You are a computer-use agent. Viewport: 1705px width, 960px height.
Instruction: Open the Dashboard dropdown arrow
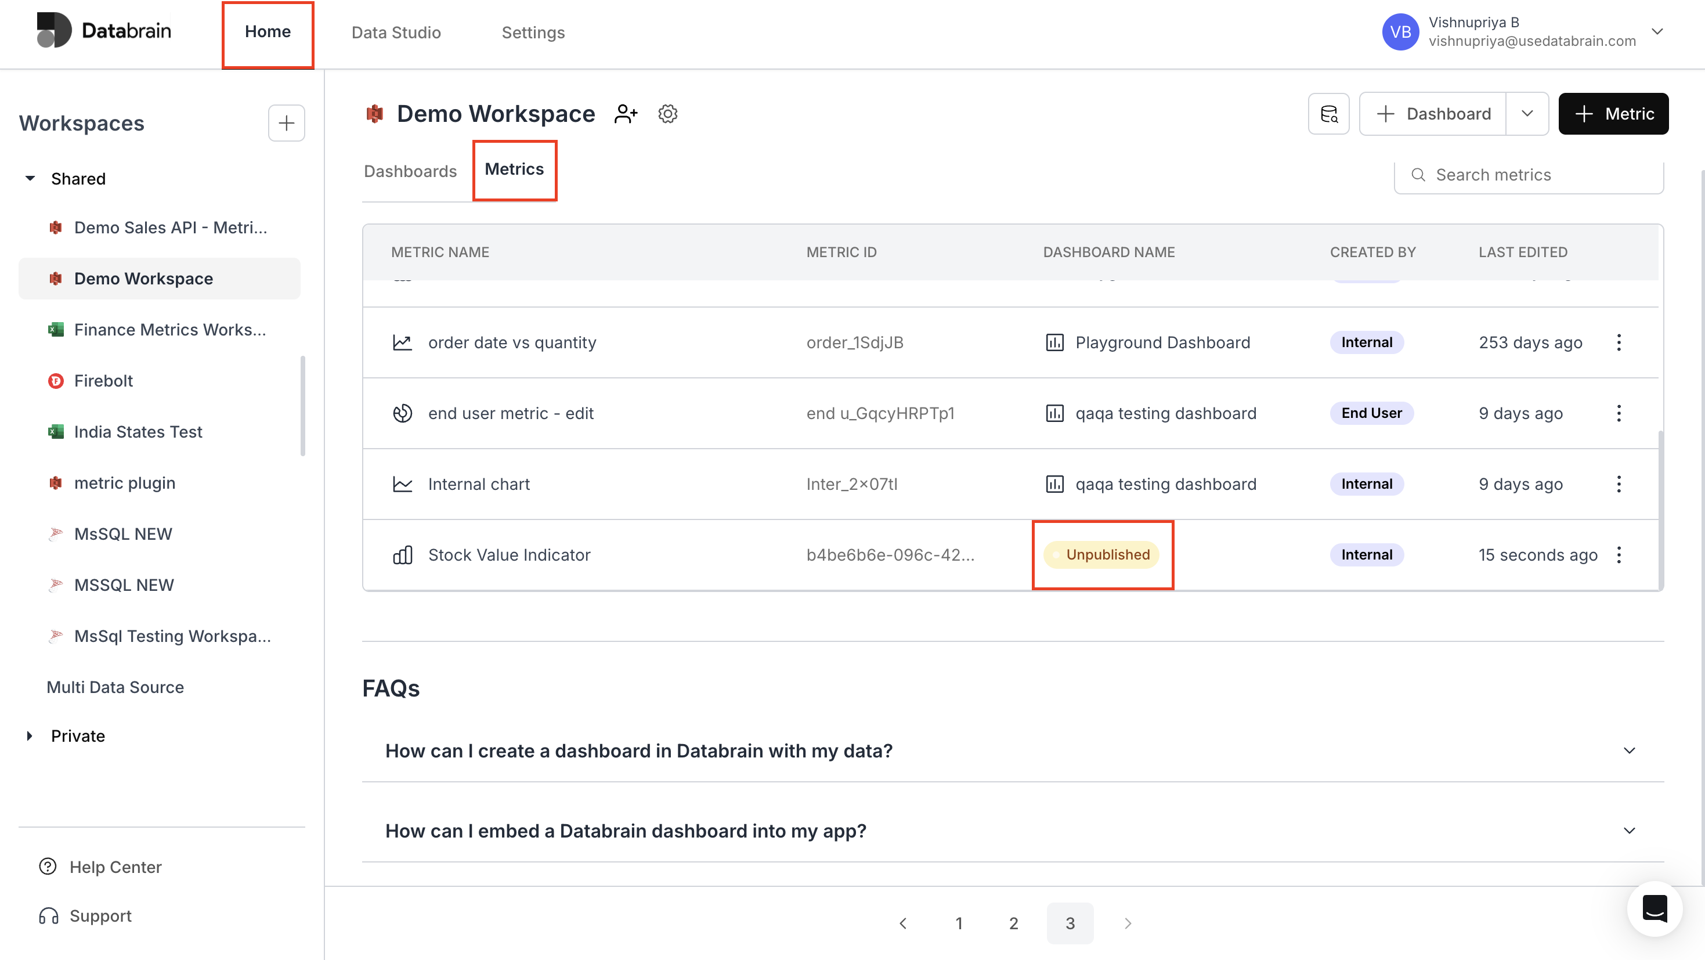tap(1527, 113)
